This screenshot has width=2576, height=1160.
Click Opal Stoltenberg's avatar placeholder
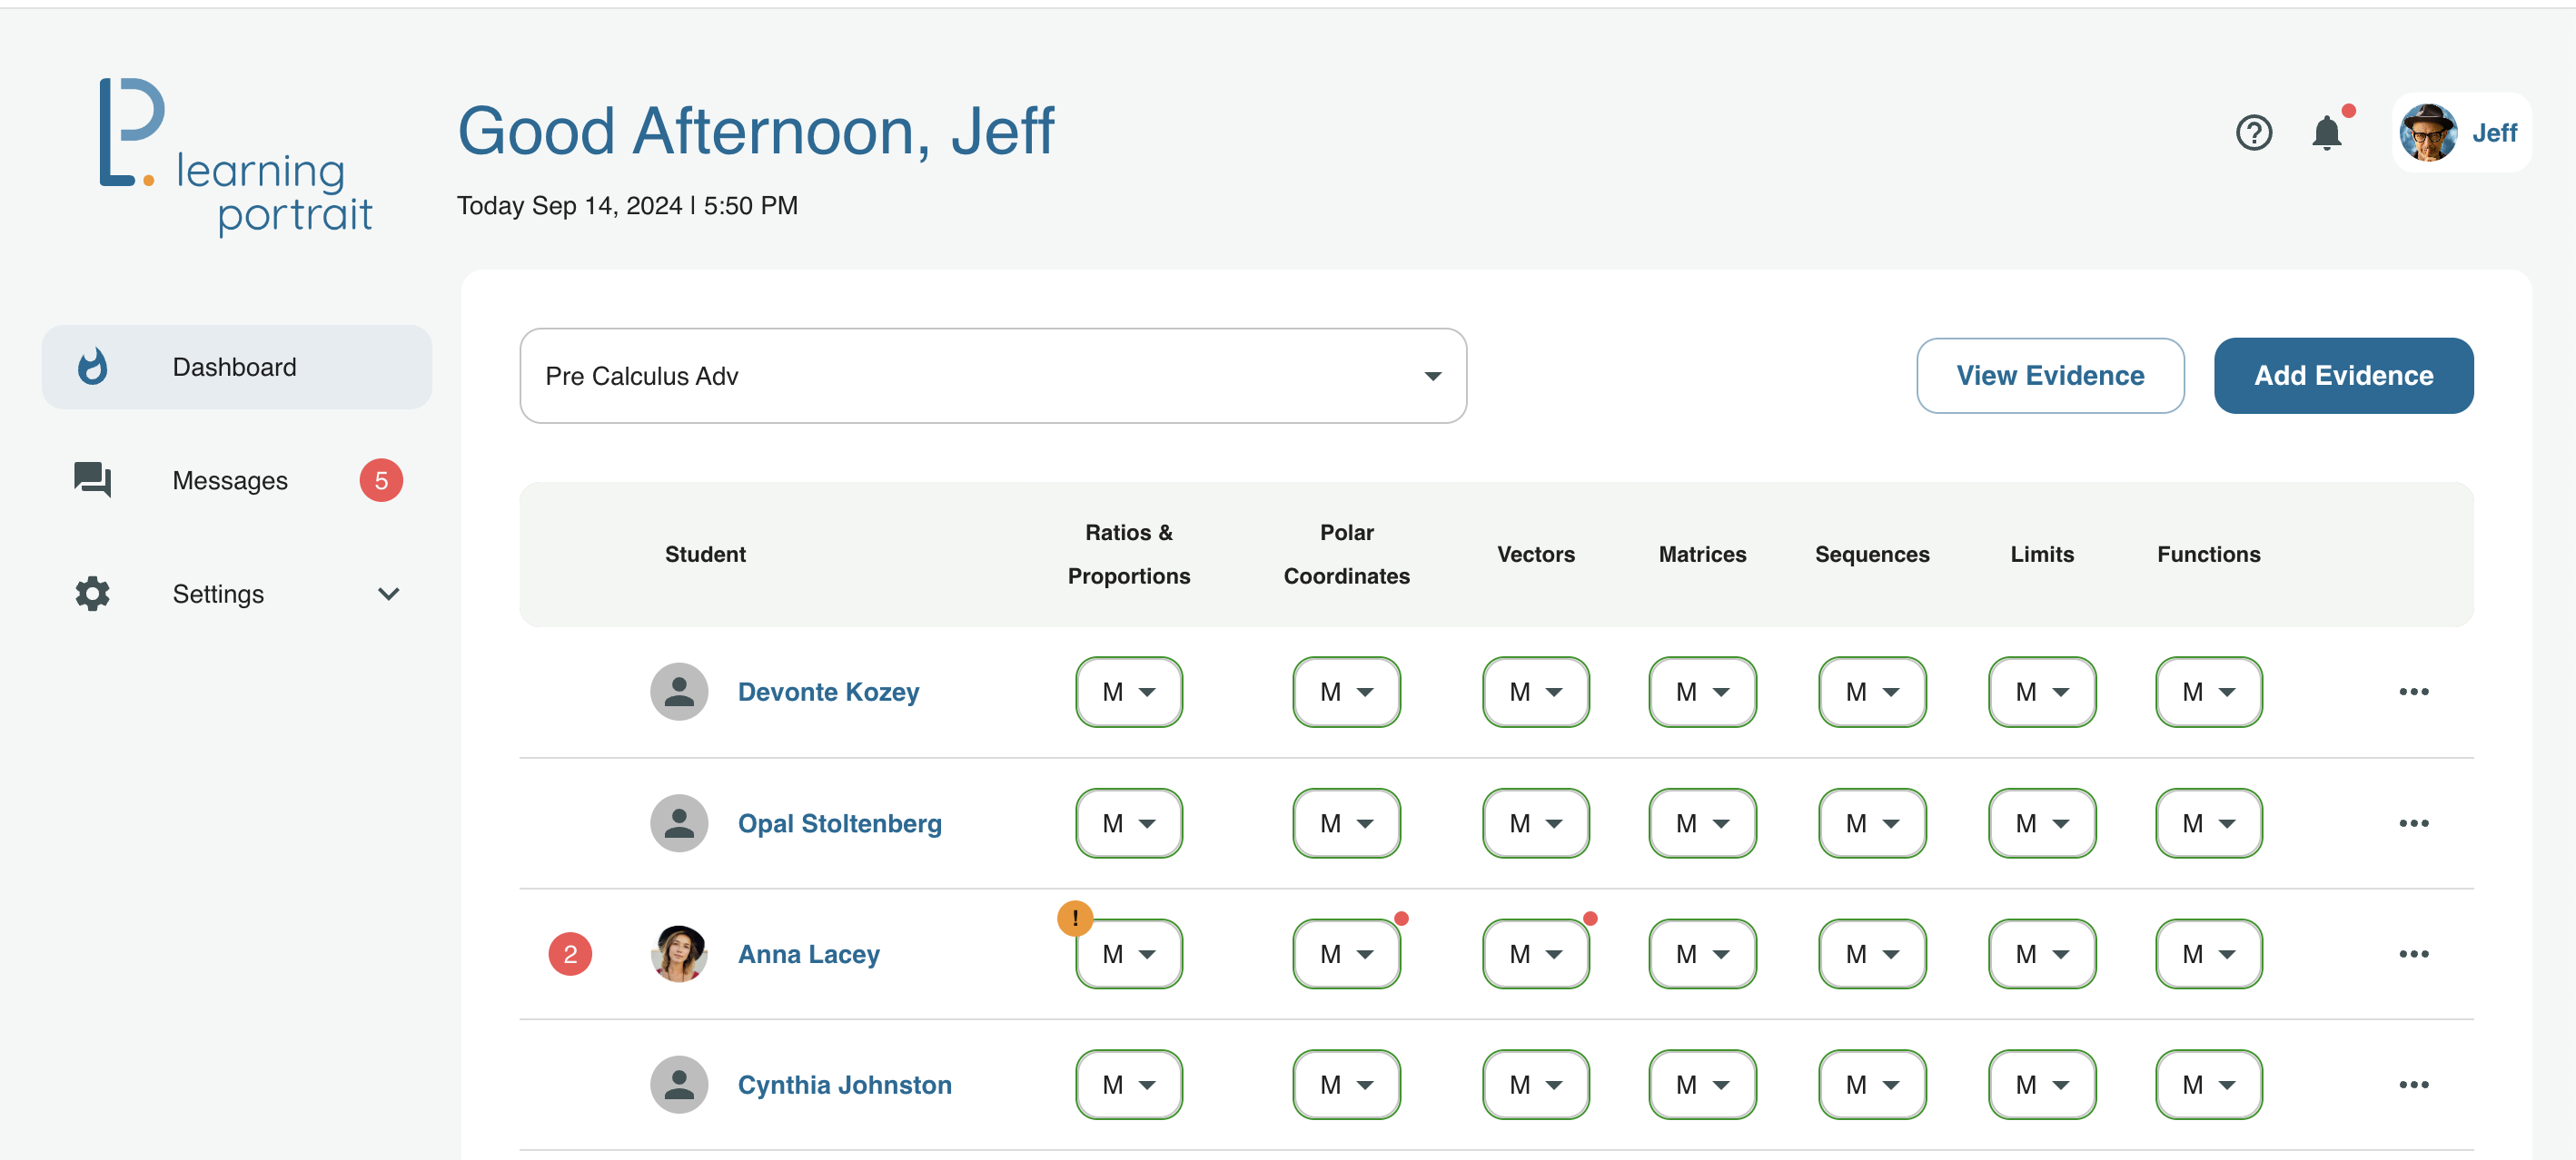[x=679, y=823]
